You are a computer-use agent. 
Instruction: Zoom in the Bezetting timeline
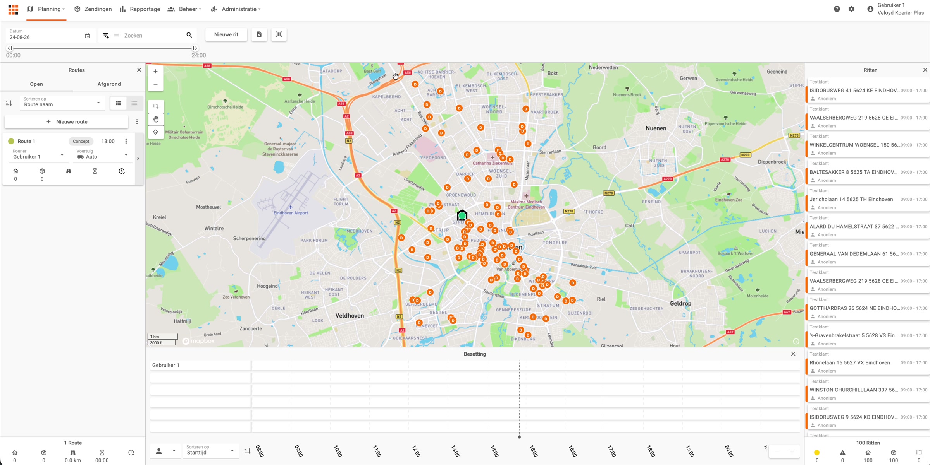pyautogui.click(x=792, y=451)
